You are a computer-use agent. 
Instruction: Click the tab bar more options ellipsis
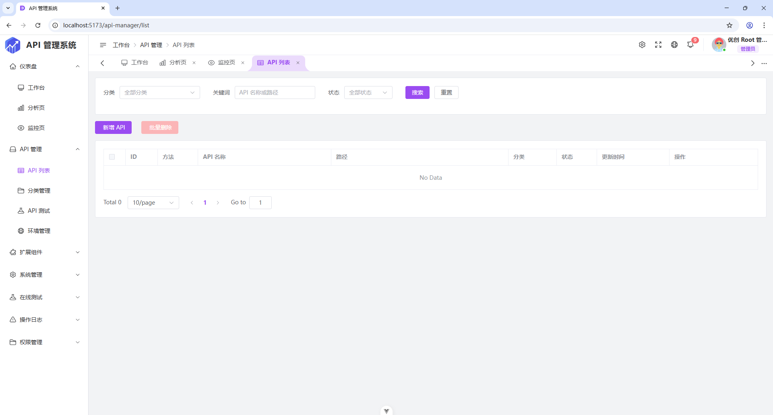(764, 64)
